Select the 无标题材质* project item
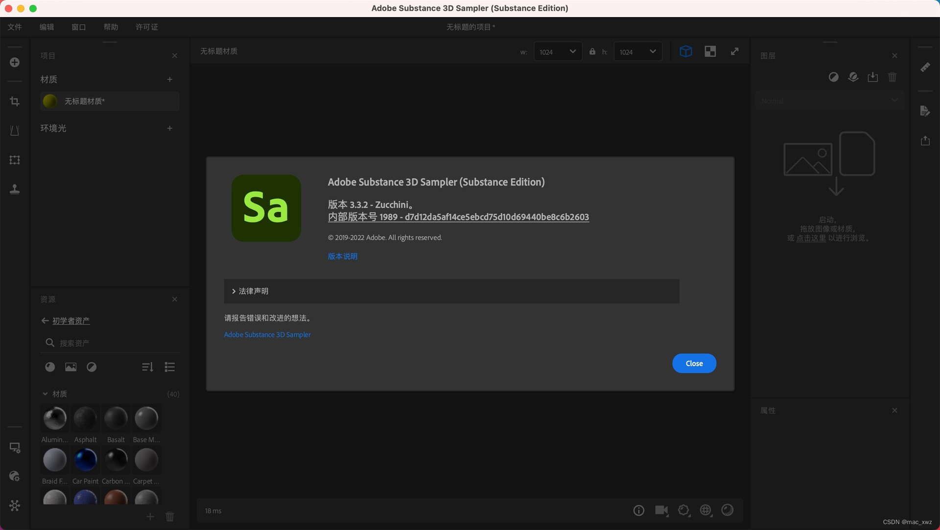Viewport: 940px width, 530px height. [x=110, y=101]
